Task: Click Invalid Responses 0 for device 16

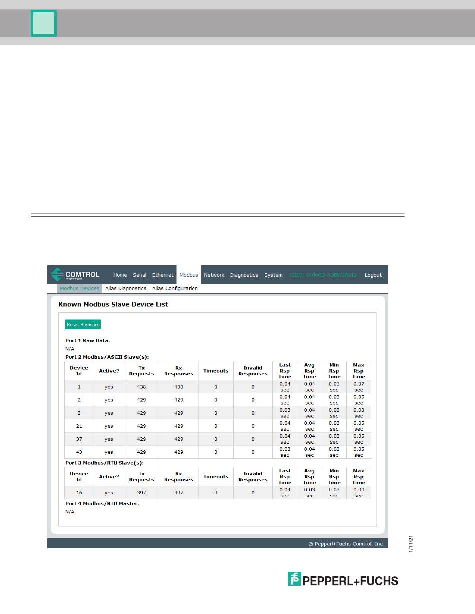Action: 253,492
